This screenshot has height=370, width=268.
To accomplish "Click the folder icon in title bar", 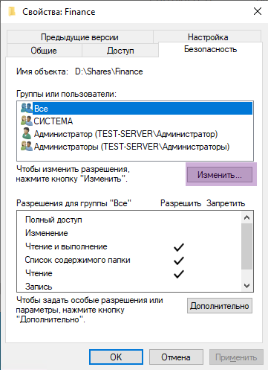I will point(12,12).
